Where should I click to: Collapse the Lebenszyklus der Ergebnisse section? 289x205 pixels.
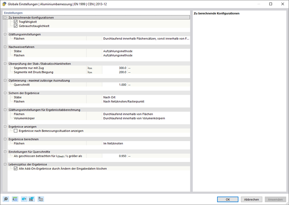tap(5, 164)
